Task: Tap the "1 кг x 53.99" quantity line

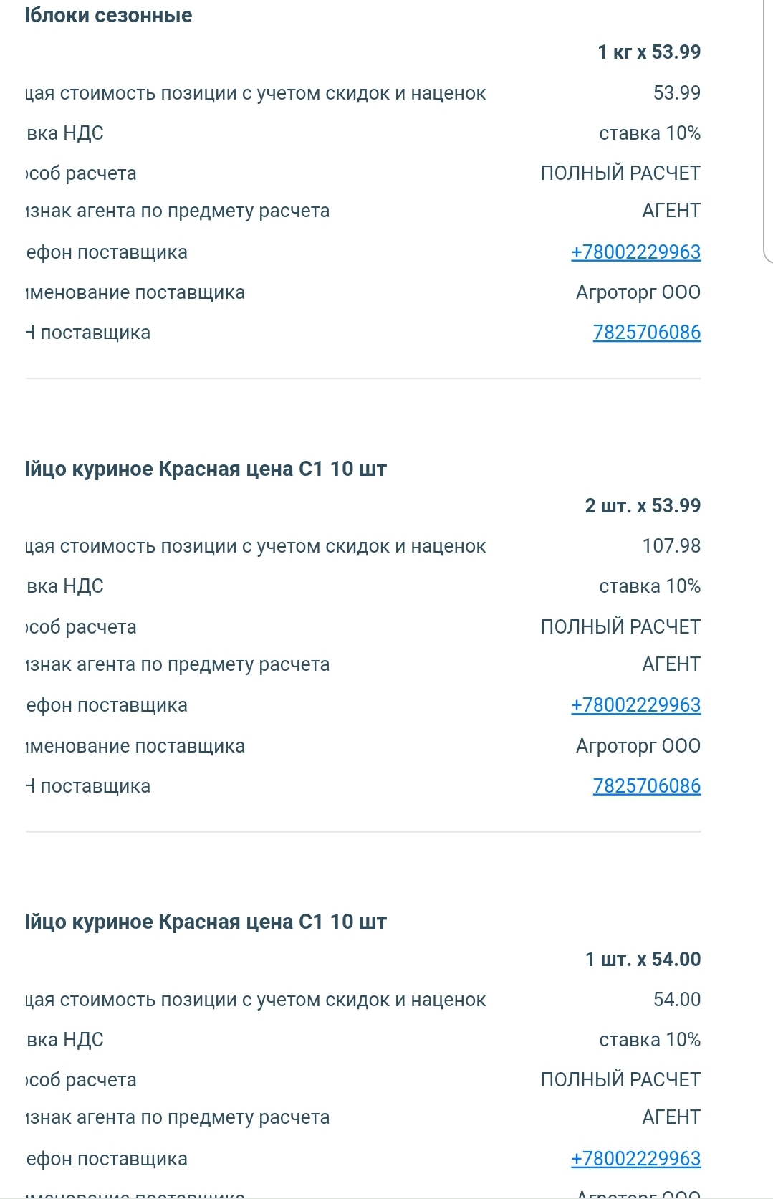Action: 648,52
